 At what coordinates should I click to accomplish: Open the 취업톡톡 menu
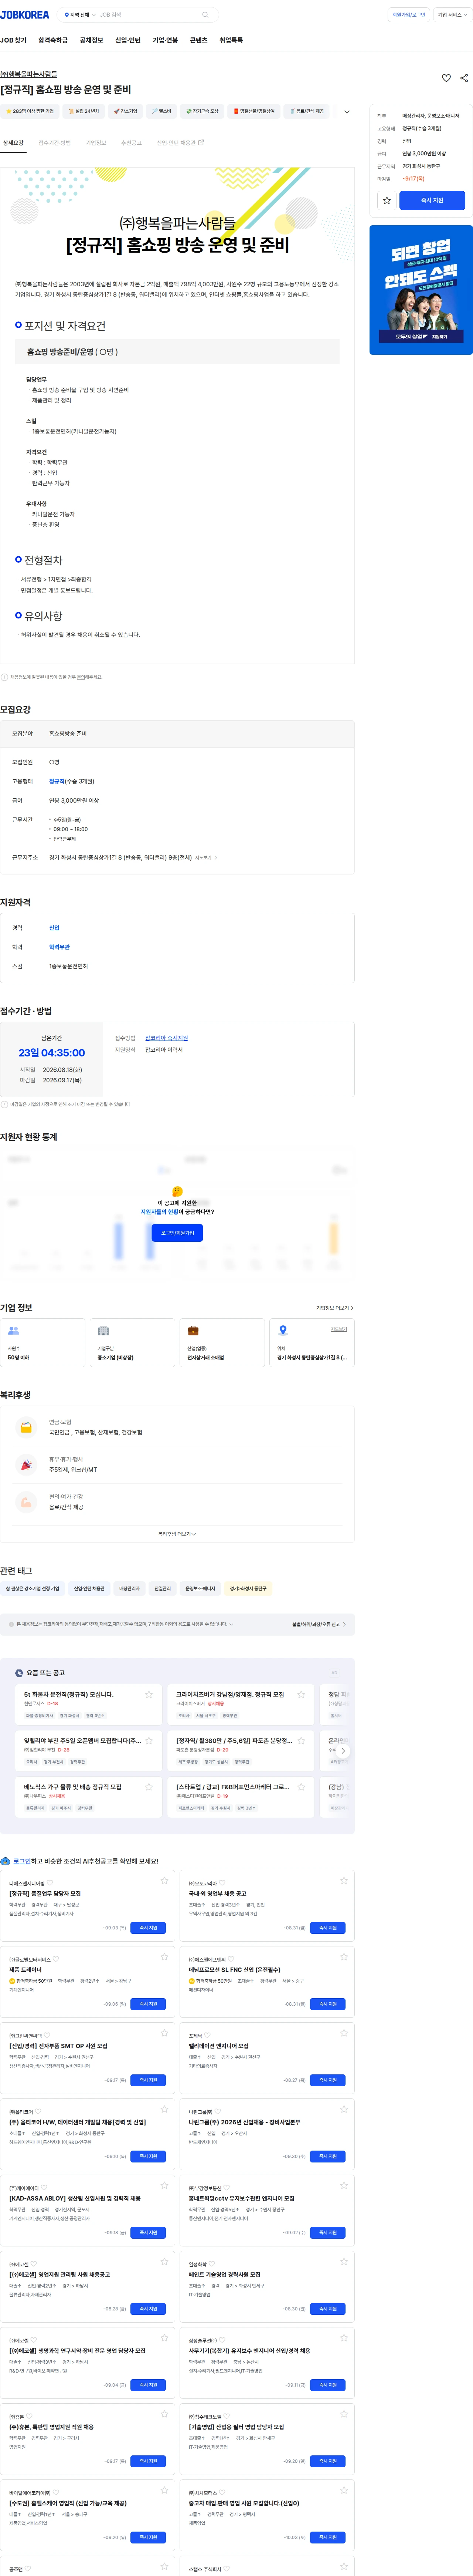coord(231,40)
